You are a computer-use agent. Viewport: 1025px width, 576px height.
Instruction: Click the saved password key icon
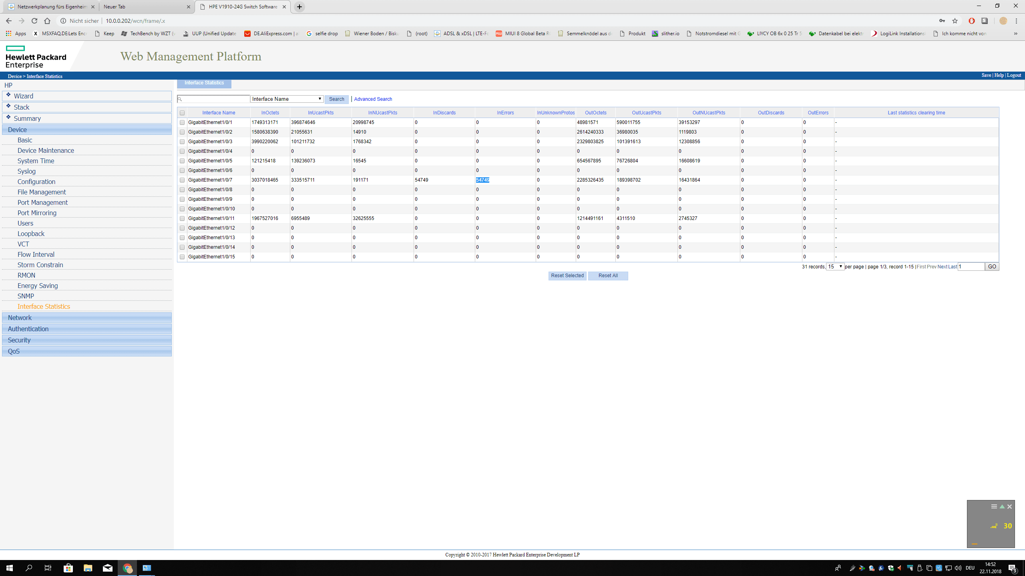pyautogui.click(x=942, y=21)
